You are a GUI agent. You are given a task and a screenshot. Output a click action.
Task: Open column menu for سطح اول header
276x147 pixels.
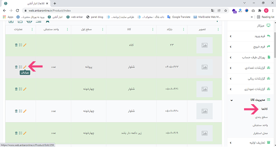click(x=103, y=29)
